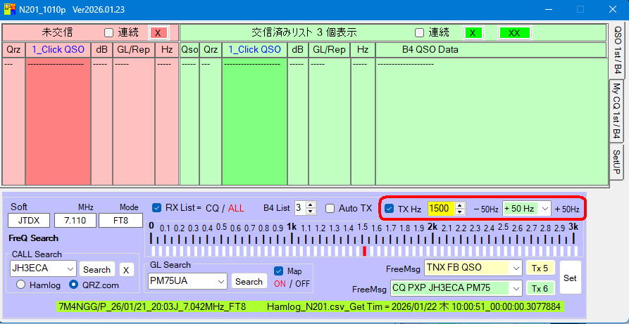The width and height of the screenshot is (629, 324).
Task: Open the SetUP side tab
Action: click(x=616, y=162)
